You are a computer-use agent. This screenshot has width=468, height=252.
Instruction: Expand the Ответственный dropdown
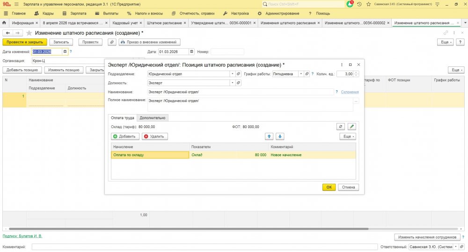[x=456, y=247]
